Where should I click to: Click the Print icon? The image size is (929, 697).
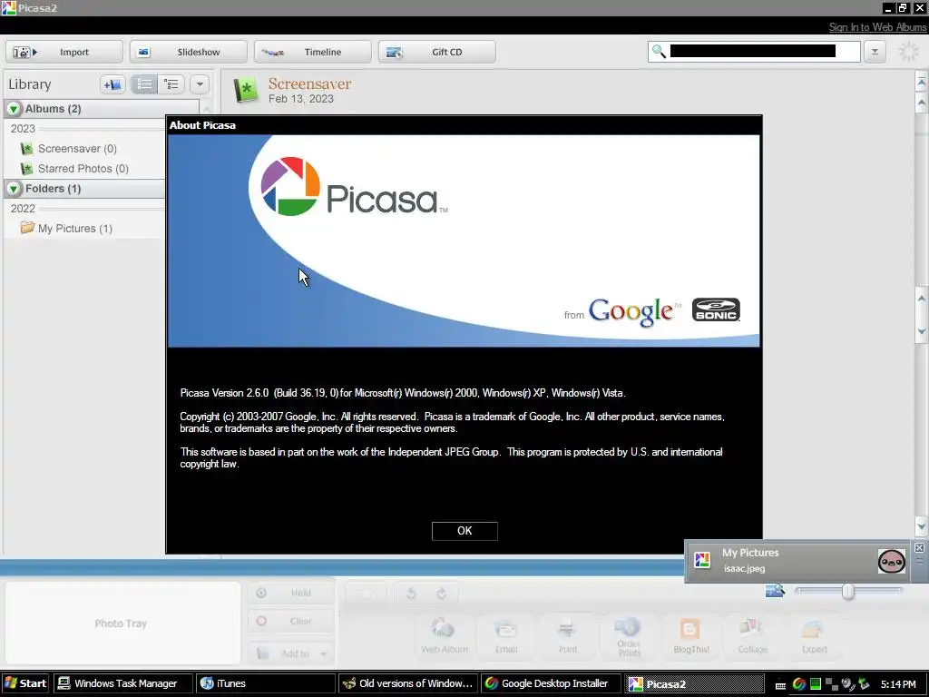click(568, 635)
